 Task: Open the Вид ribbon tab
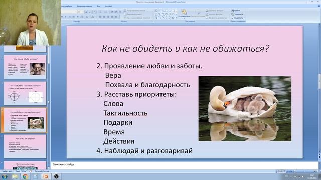99,6
